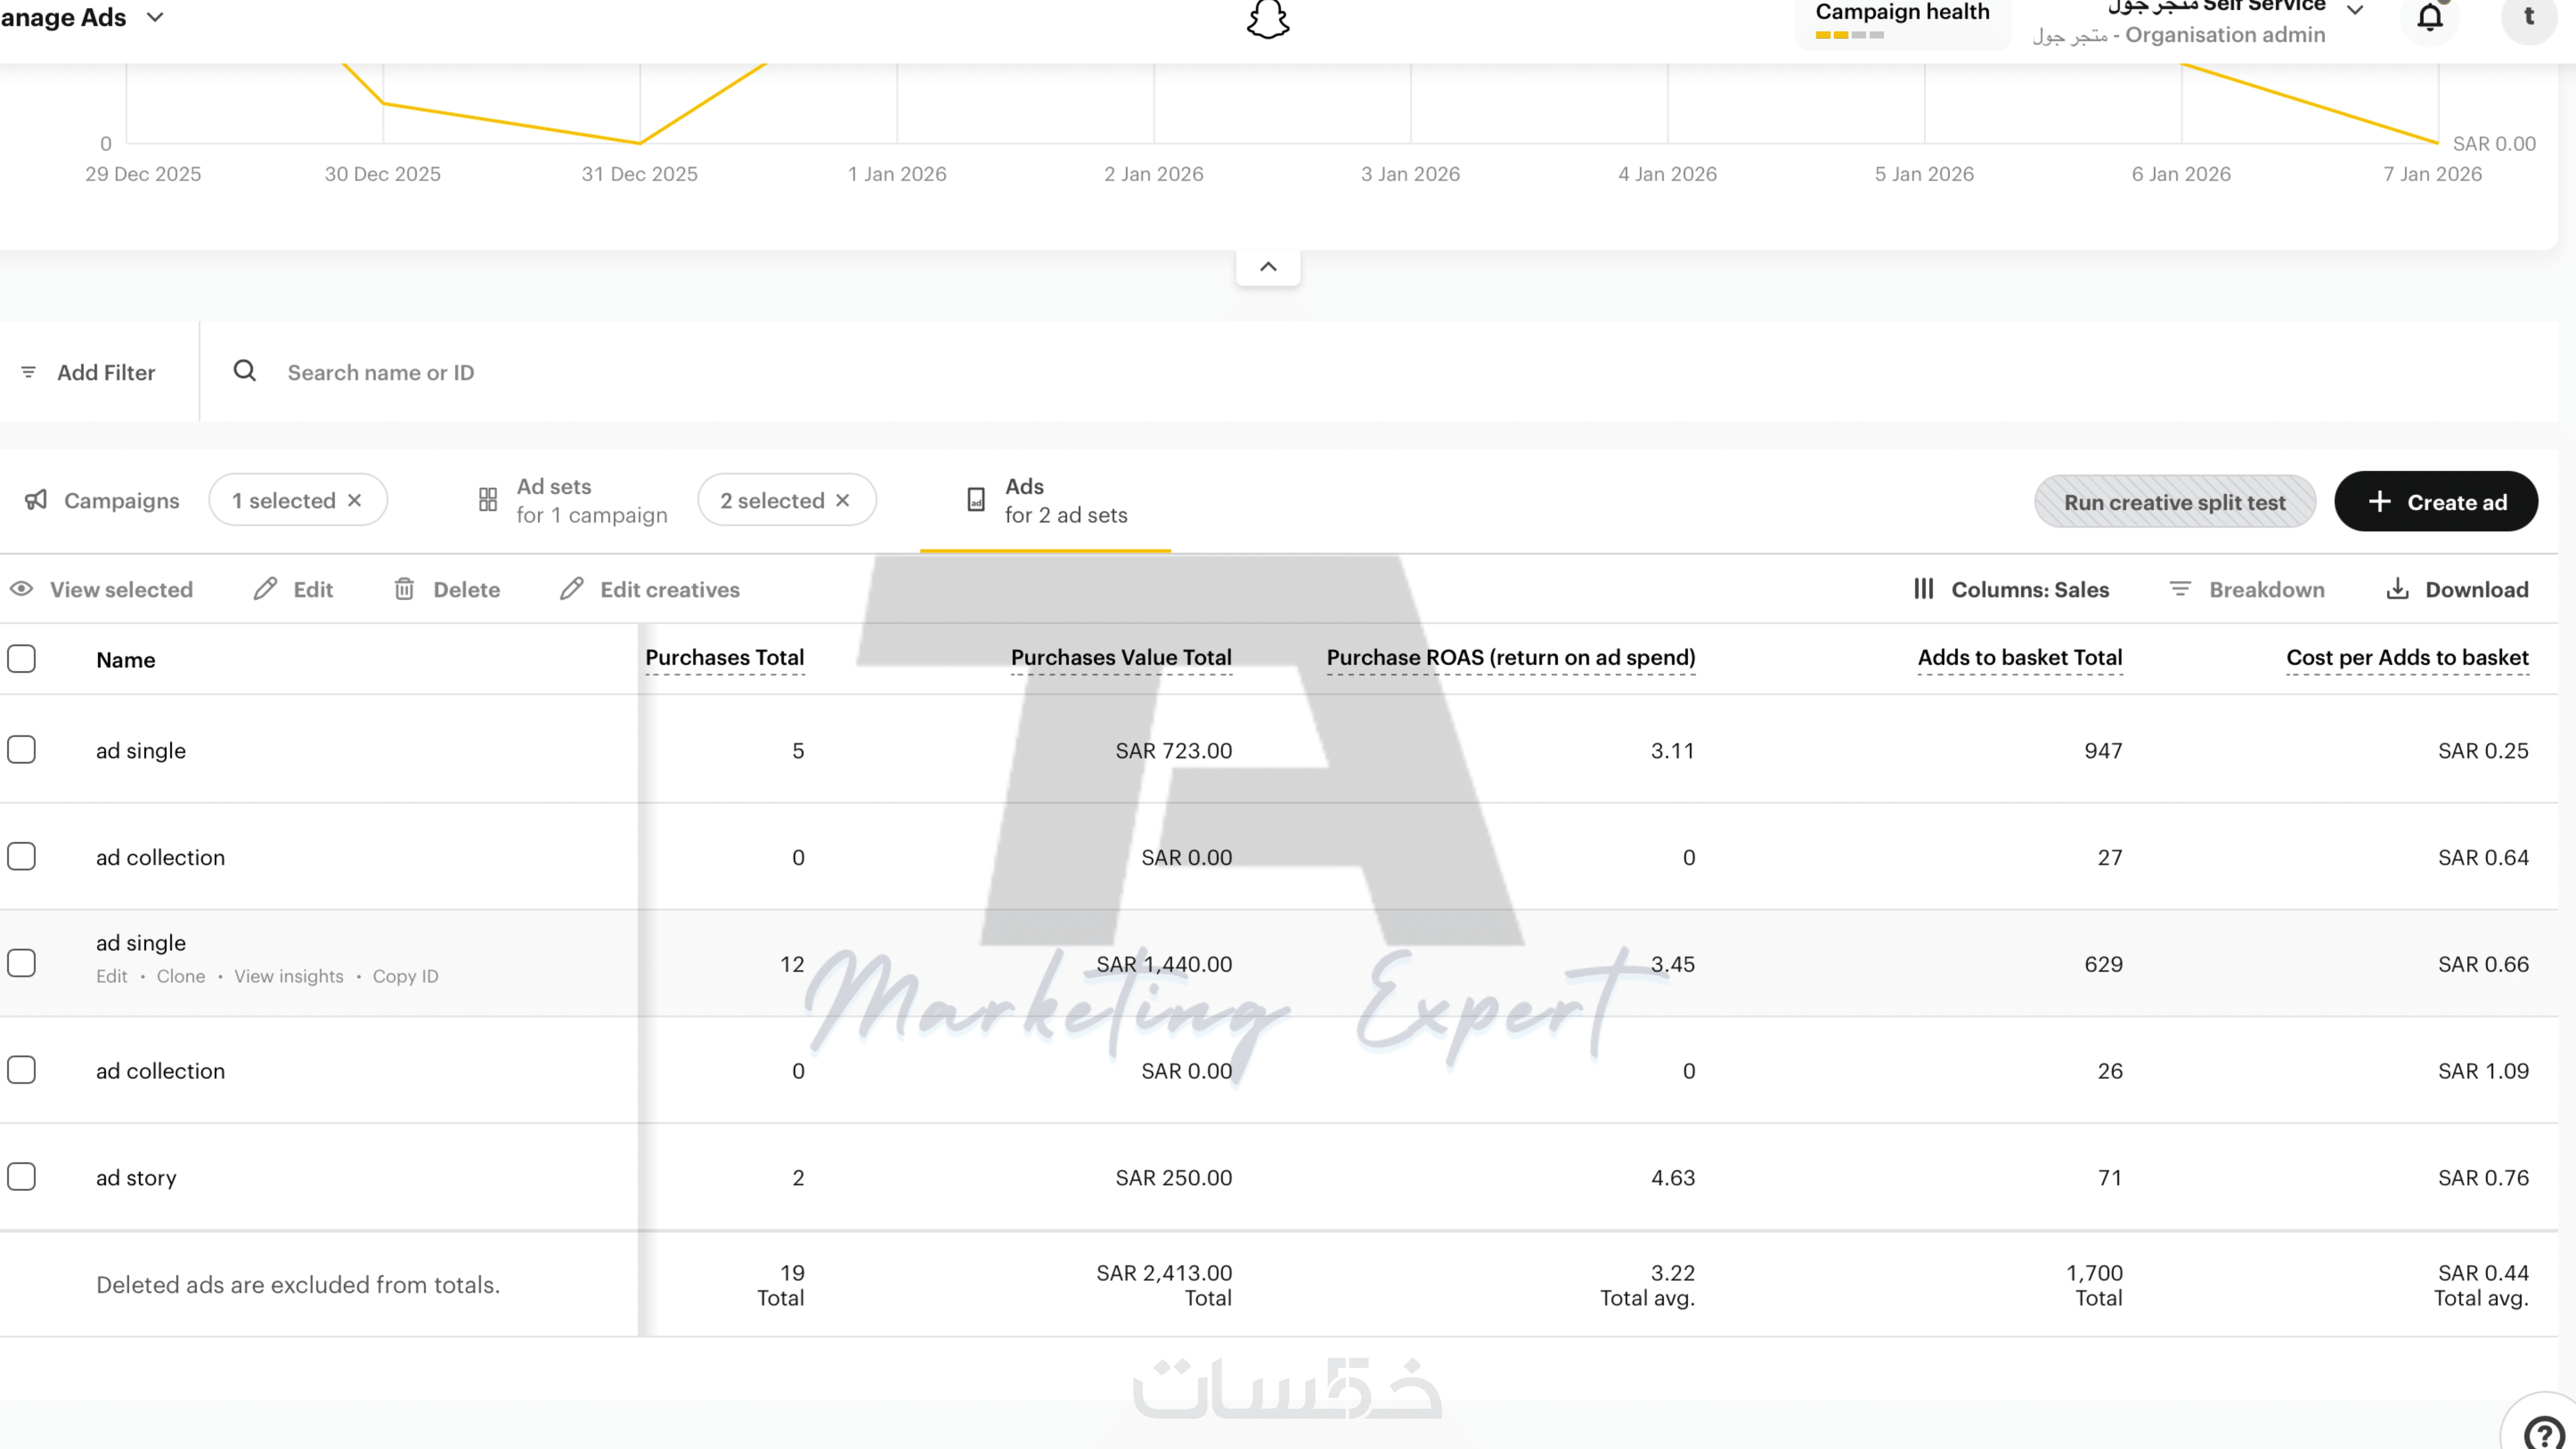This screenshot has width=2576, height=1449.
Task: Click the Create ad button
Action: coord(2436,501)
